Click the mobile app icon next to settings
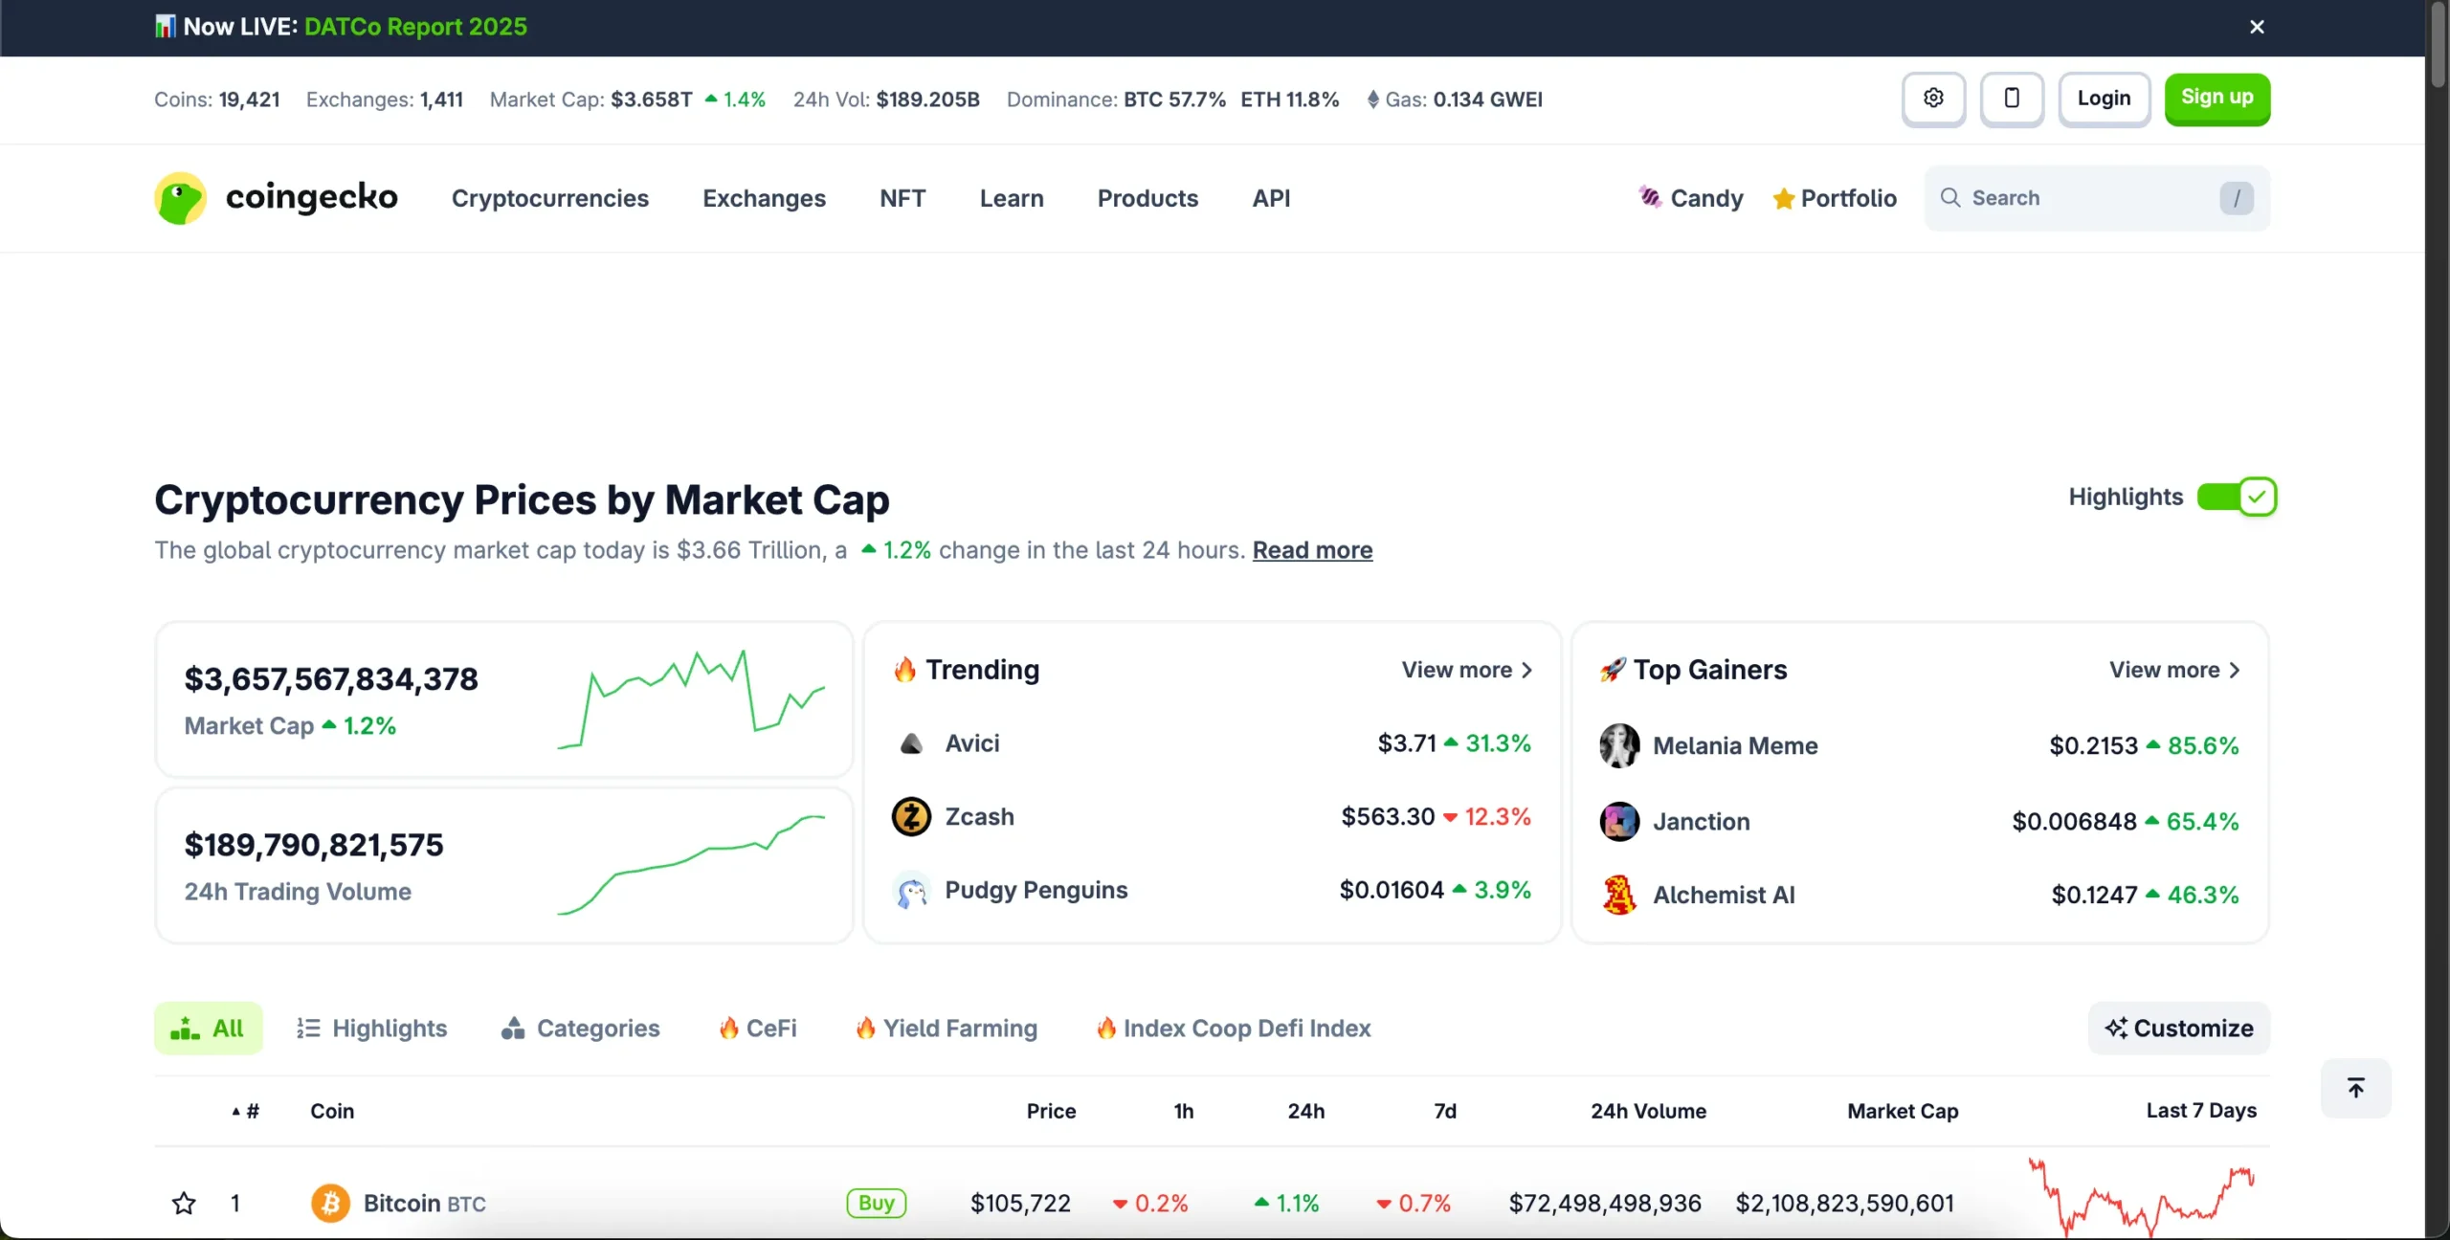The width and height of the screenshot is (2450, 1240). (2013, 99)
